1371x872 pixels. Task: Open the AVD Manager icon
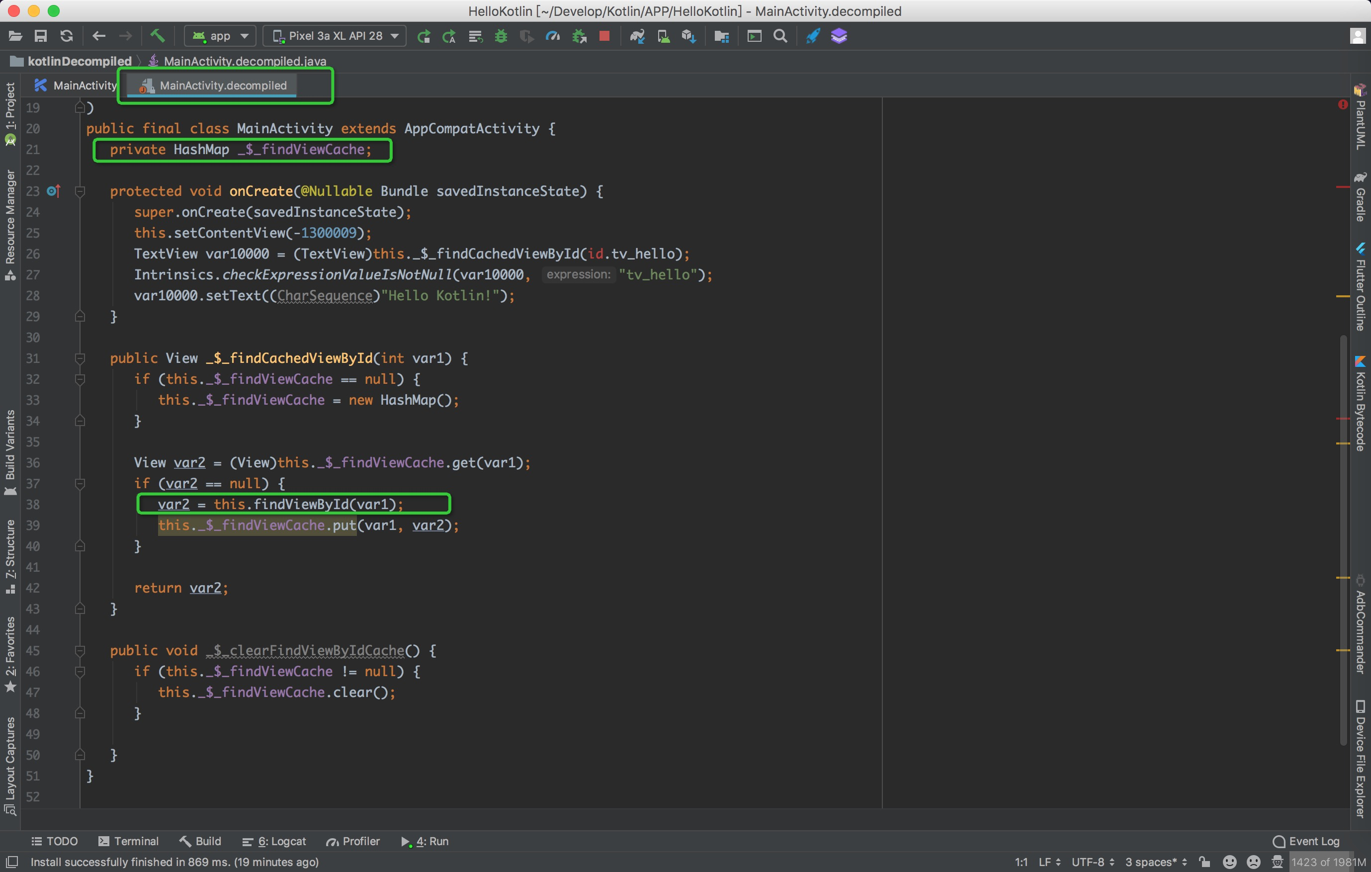pyautogui.click(x=663, y=36)
